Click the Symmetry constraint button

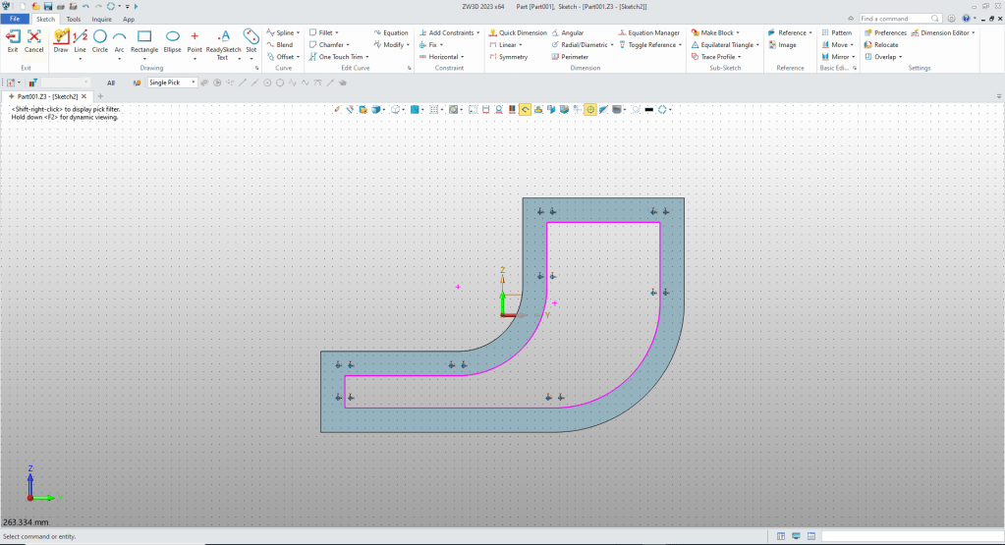tap(508, 57)
